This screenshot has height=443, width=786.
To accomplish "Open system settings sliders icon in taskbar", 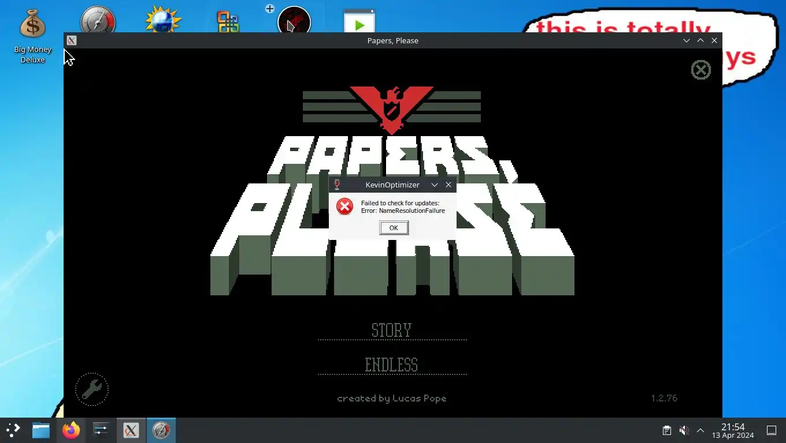I will click(101, 430).
